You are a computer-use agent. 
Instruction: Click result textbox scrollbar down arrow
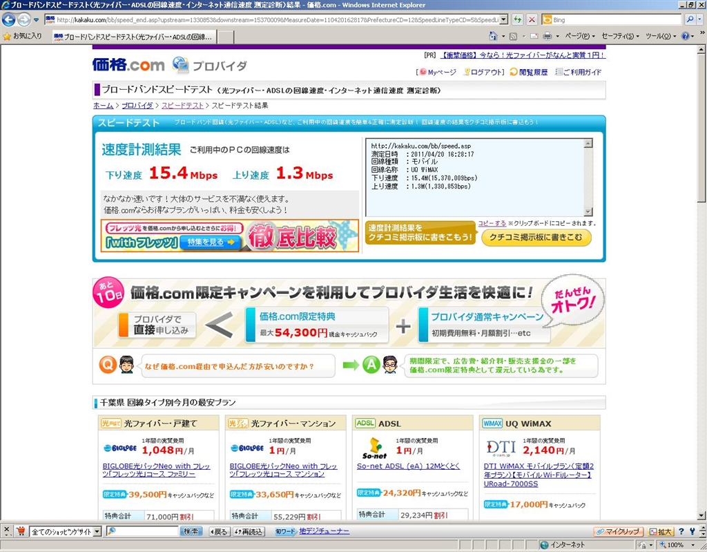click(588, 211)
